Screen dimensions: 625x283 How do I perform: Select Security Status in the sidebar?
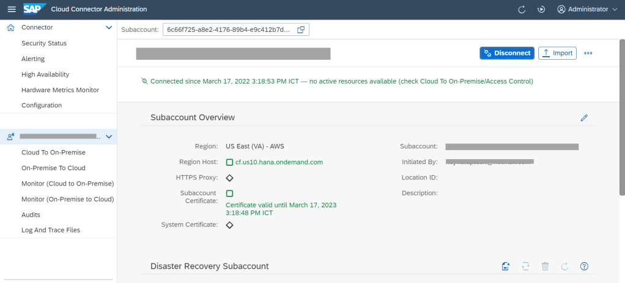click(44, 43)
